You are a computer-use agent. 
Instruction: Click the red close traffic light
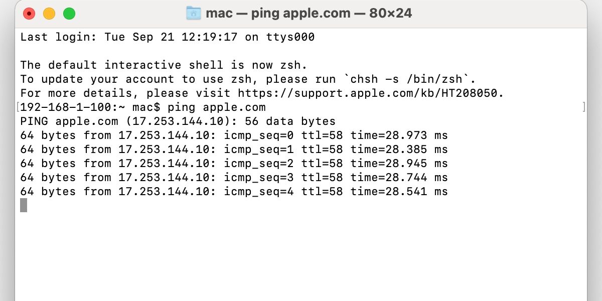(29, 14)
